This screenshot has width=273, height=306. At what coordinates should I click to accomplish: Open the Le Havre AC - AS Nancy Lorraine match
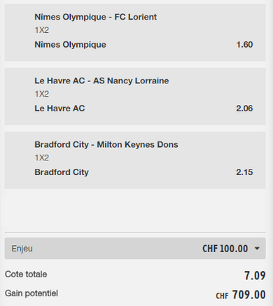pyautogui.click(x=101, y=81)
